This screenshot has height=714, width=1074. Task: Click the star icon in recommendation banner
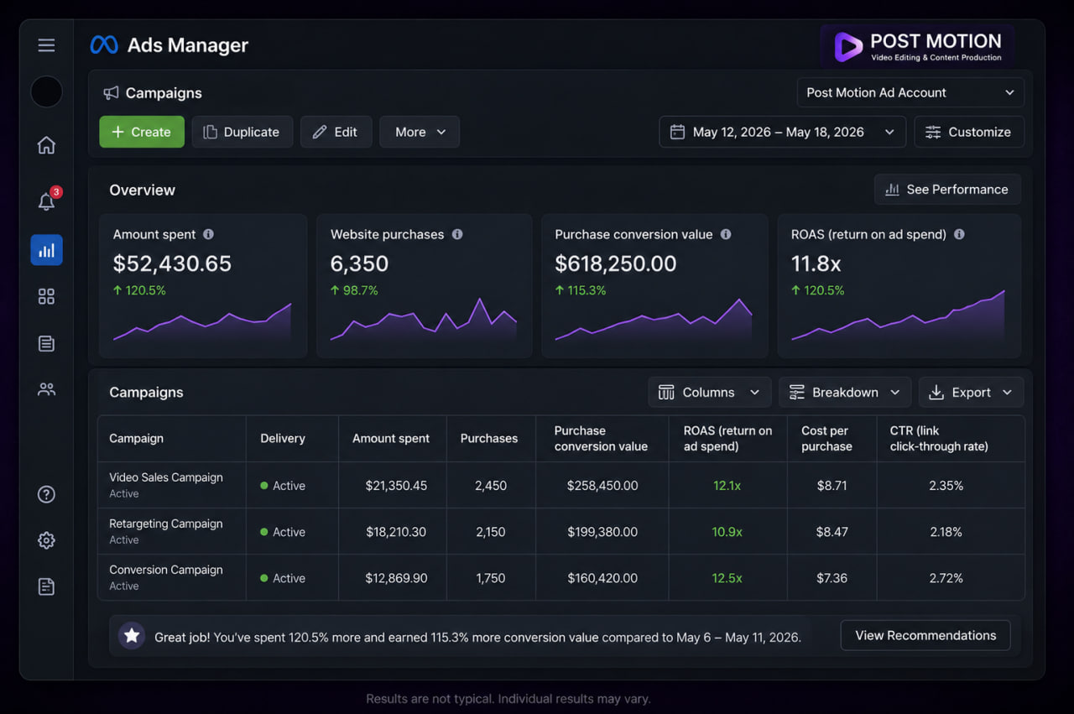(x=132, y=636)
